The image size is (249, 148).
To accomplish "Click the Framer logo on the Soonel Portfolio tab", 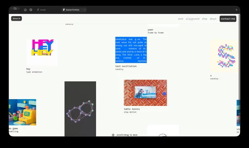I will click(64, 10).
